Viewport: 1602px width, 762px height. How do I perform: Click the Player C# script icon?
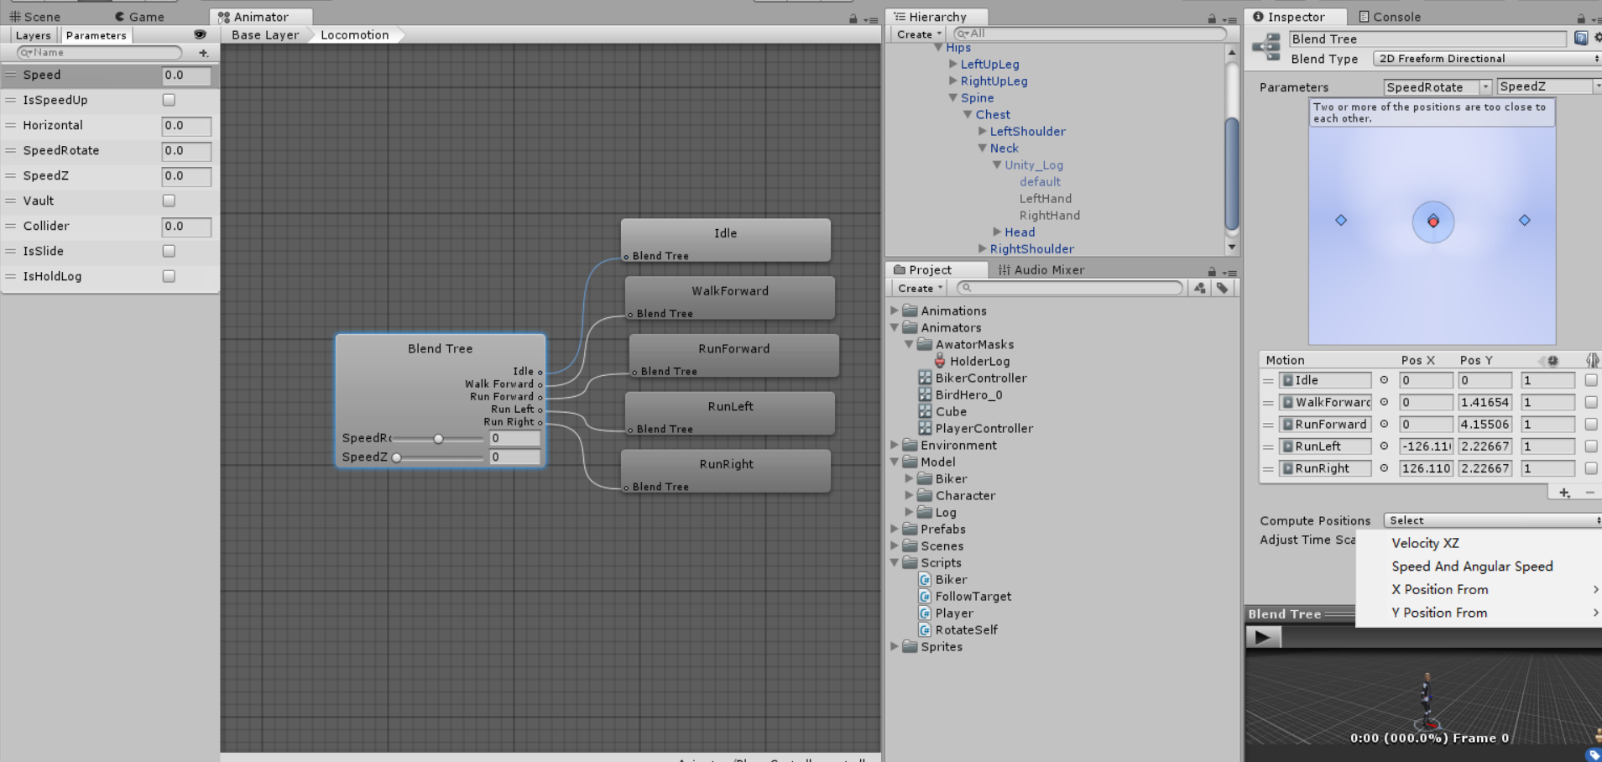pyautogui.click(x=925, y=613)
